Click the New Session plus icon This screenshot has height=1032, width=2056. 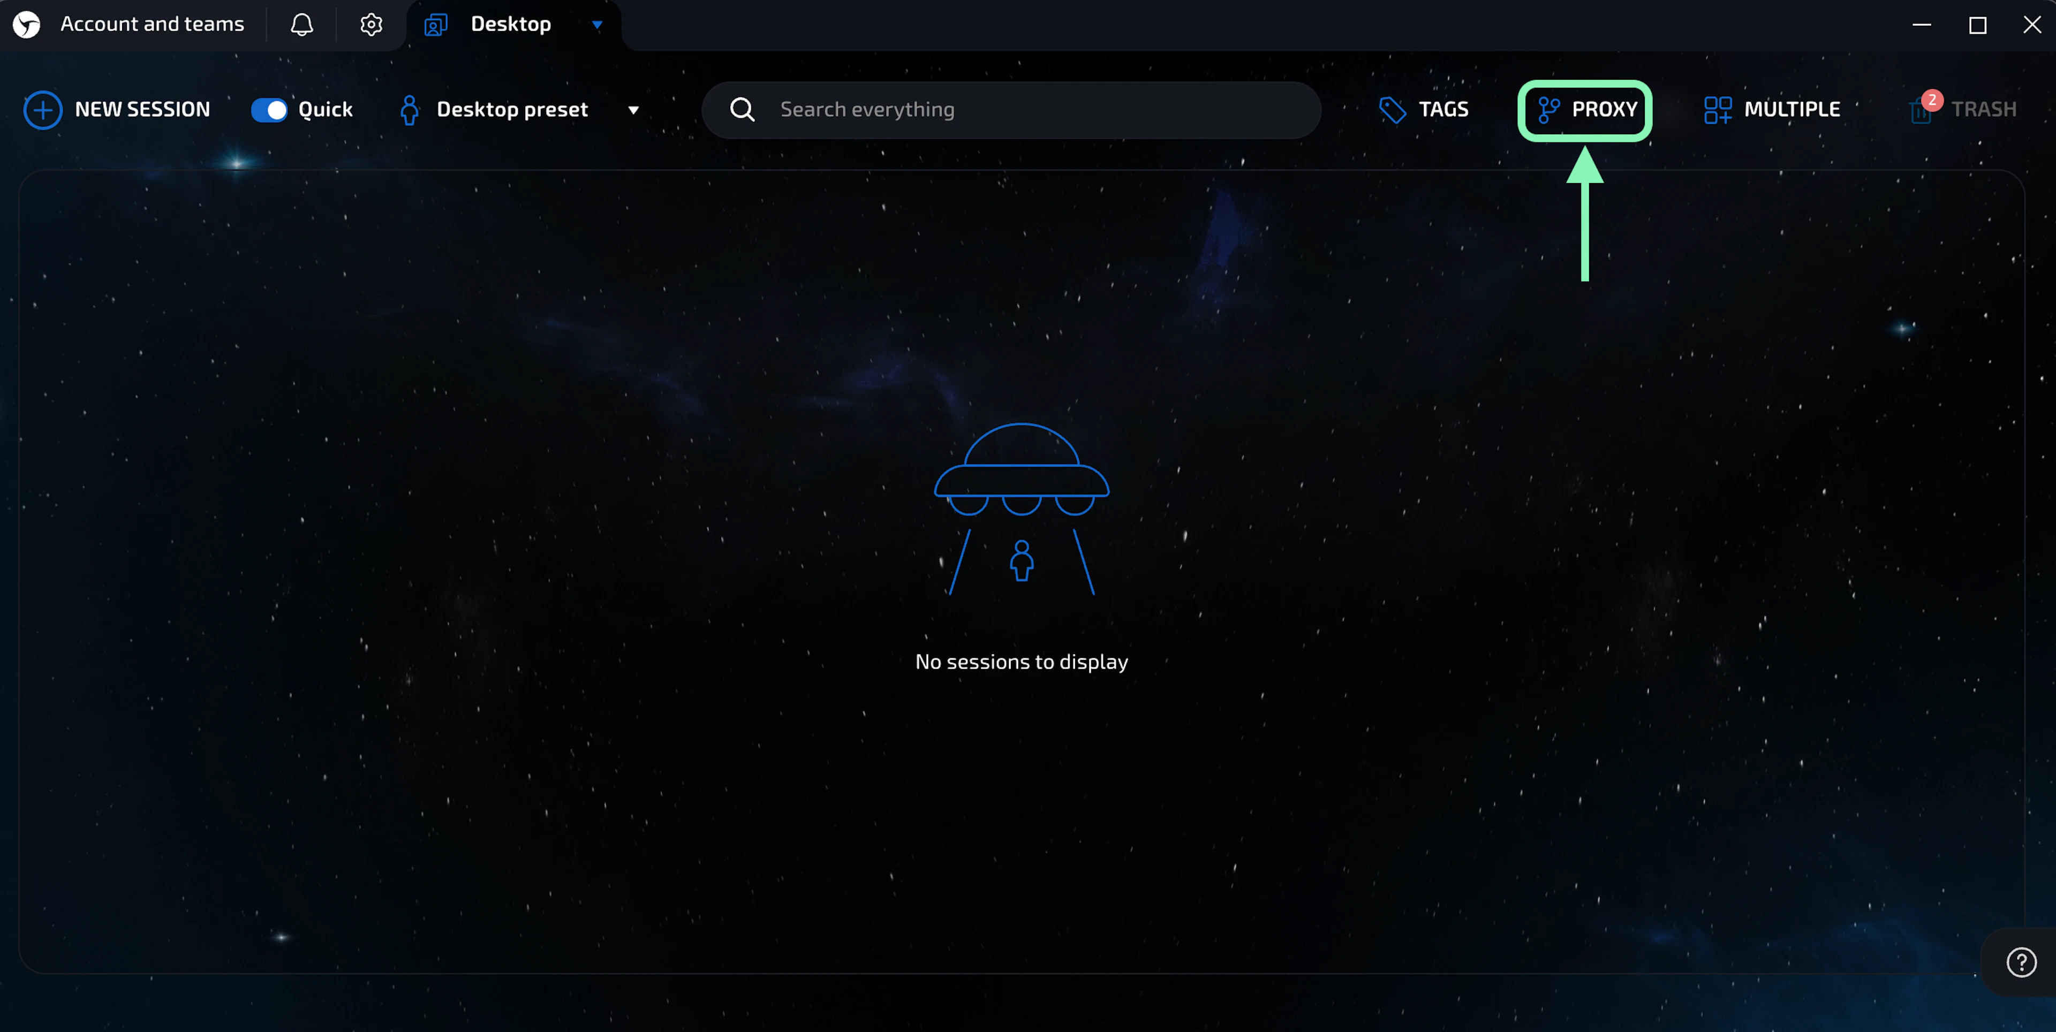[43, 109]
